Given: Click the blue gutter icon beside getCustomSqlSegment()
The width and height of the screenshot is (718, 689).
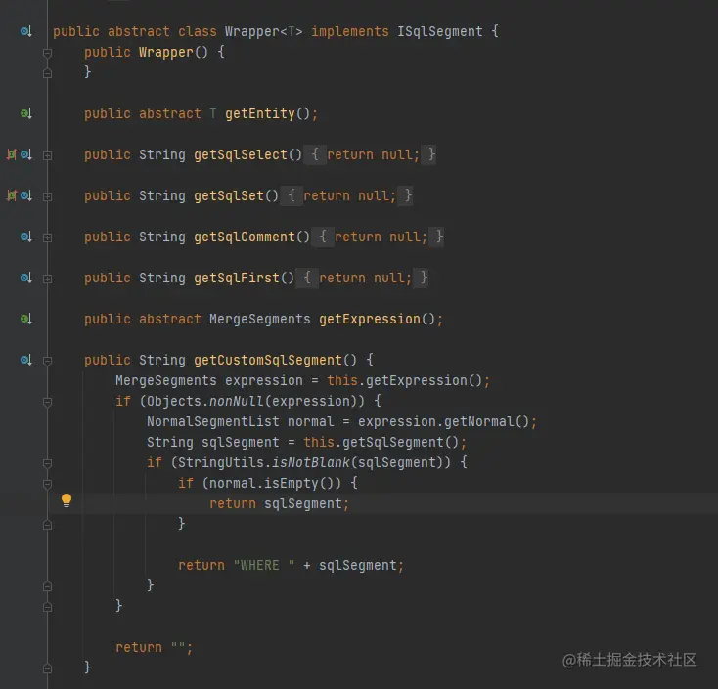Looking at the screenshot, I should 26,360.
